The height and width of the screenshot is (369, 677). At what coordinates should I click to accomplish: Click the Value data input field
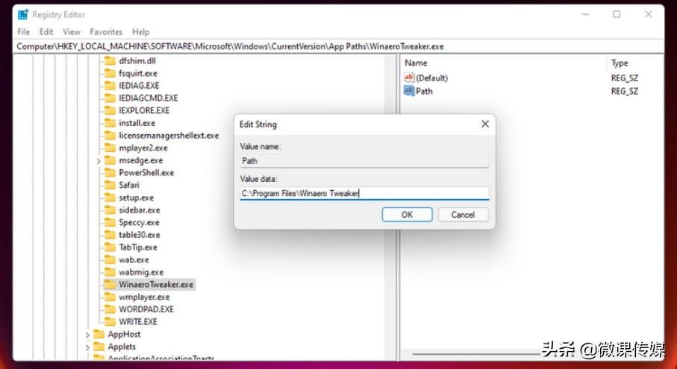365,194
